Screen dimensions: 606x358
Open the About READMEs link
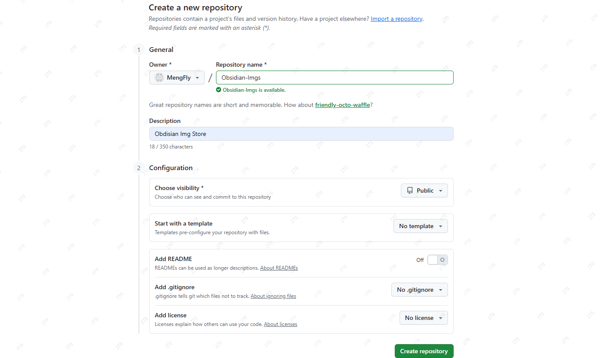coord(279,268)
